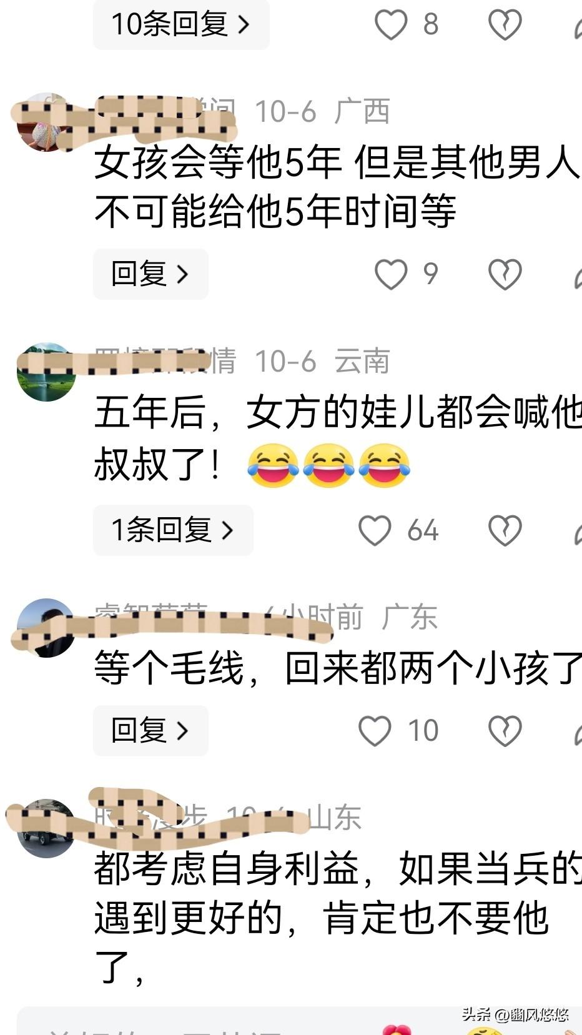
Task: Share the comment with 9 likes
Action: (577, 275)
